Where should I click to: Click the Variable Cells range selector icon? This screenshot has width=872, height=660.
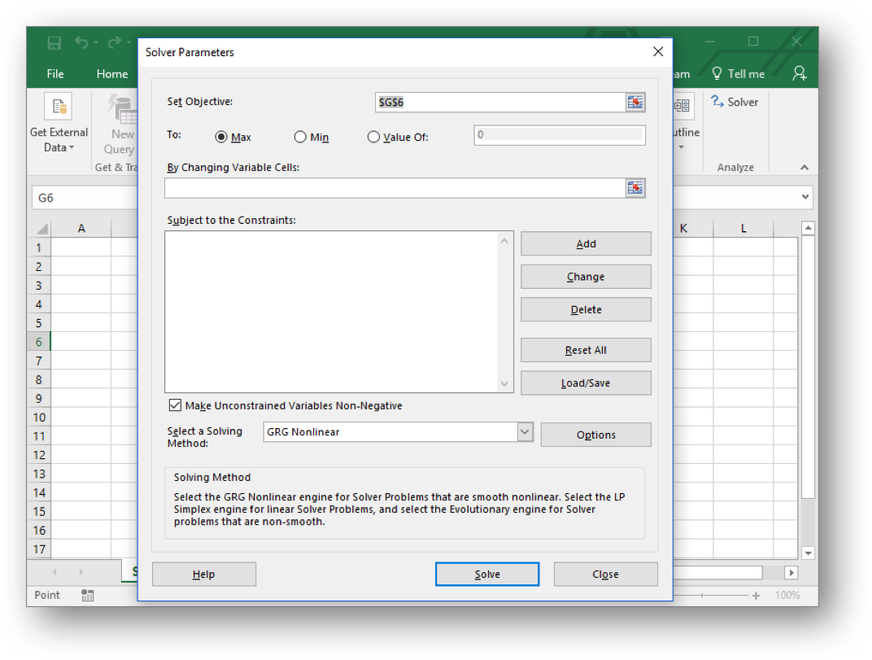click(x=635, y=188)
